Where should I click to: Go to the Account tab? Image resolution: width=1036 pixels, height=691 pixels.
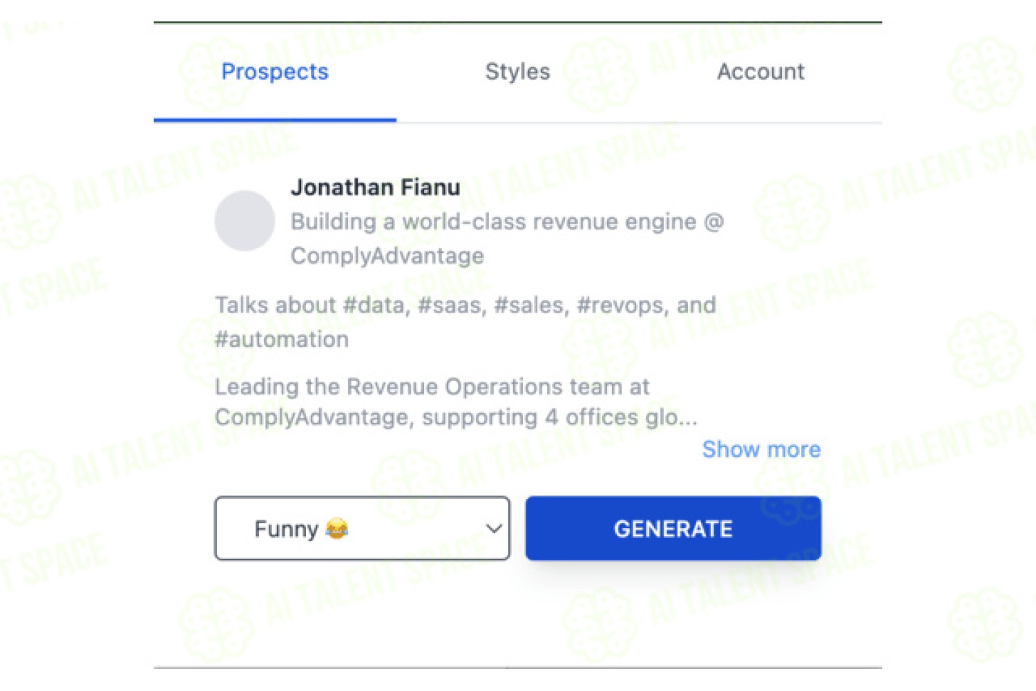pyautogui.click(x=760, y=72)
